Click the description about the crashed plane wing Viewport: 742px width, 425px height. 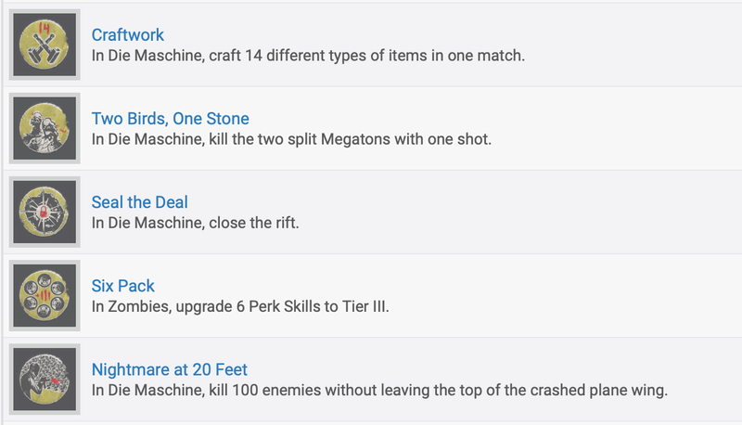pos(378,391)
